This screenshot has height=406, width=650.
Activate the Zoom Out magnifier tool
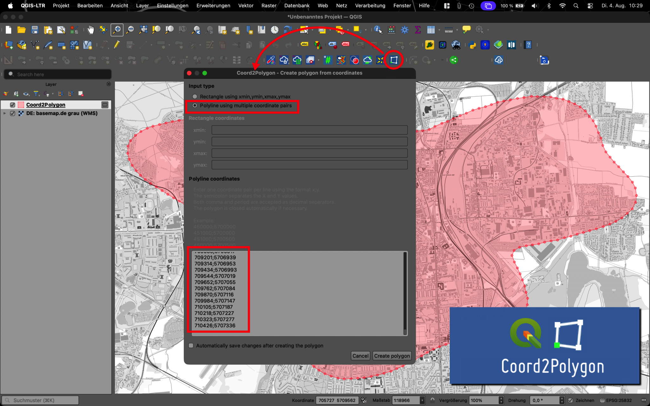[130, 30]
